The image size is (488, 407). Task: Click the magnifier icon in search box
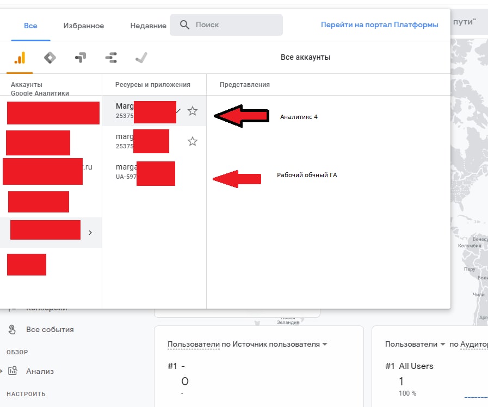pos(184,25)
